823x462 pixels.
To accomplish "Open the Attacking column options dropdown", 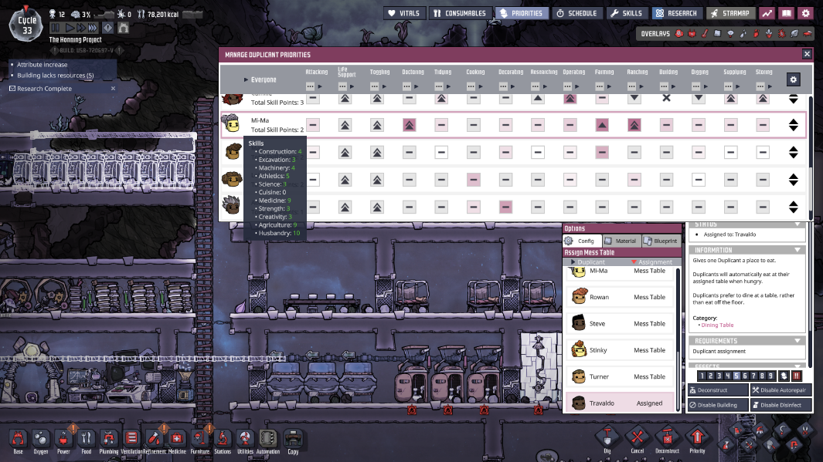I will coord(311,86).
